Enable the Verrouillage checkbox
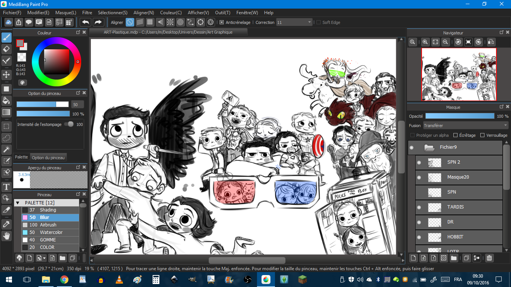The width and height of the screenshot is (511, 287). tap(482, 135)
